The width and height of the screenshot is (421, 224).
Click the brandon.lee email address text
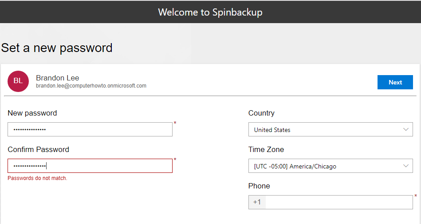pyautogui.click(x=91, y=86)
